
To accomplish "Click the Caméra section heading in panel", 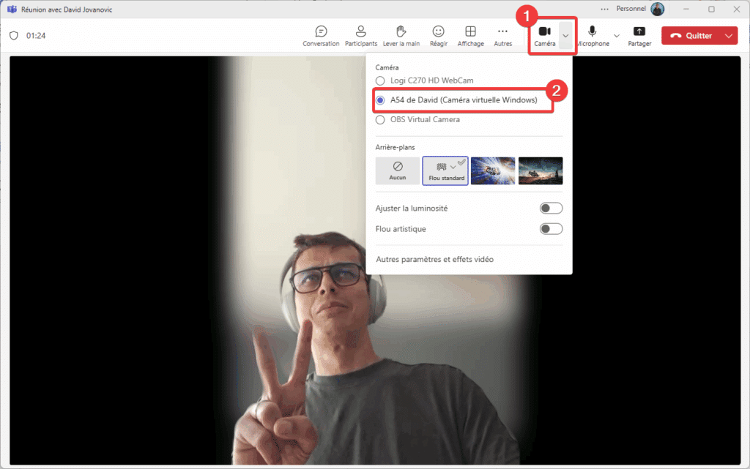I will [x=387, y=67].
